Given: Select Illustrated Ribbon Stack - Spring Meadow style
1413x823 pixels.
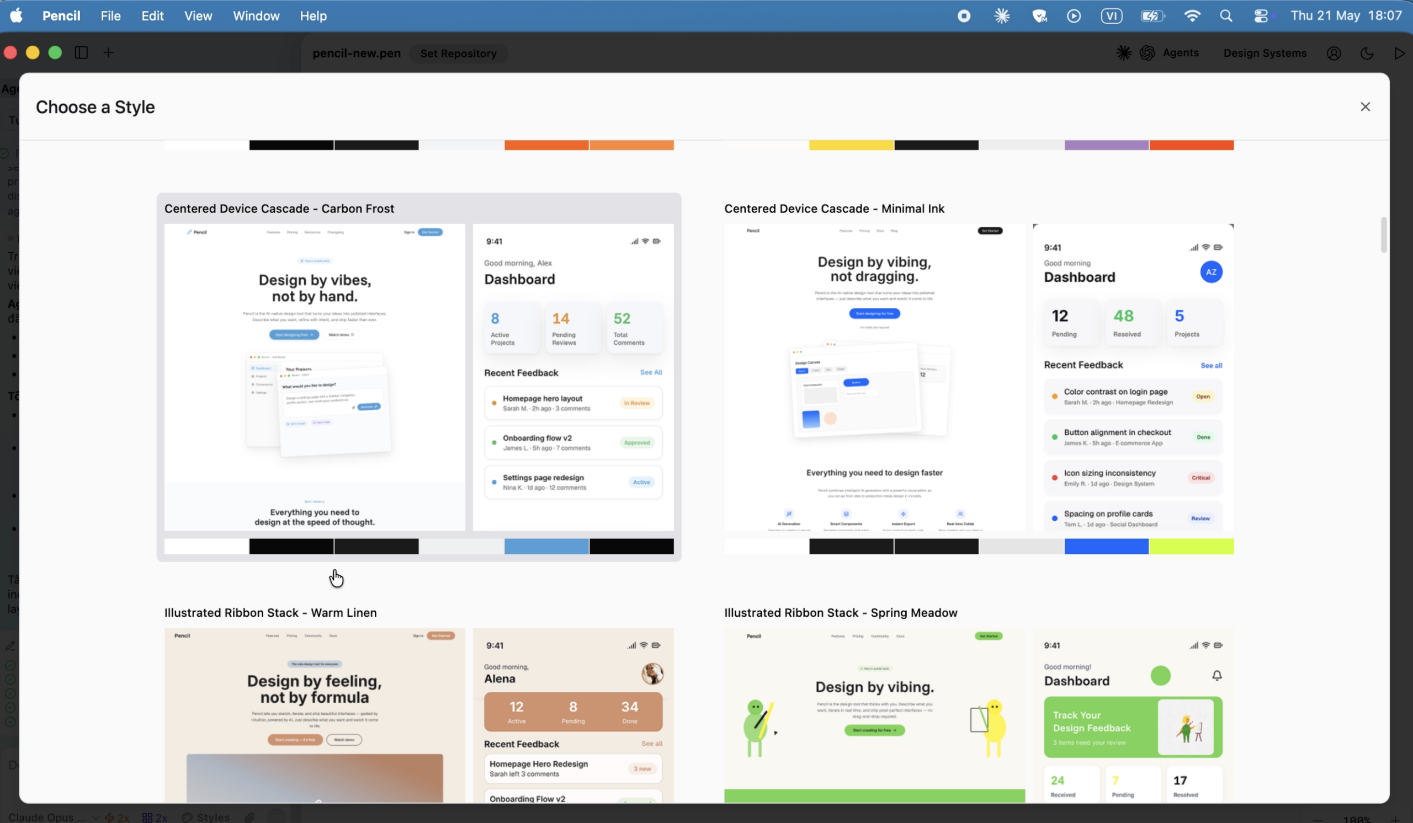Looking at the screenshot, I should (x=979, y=703).
